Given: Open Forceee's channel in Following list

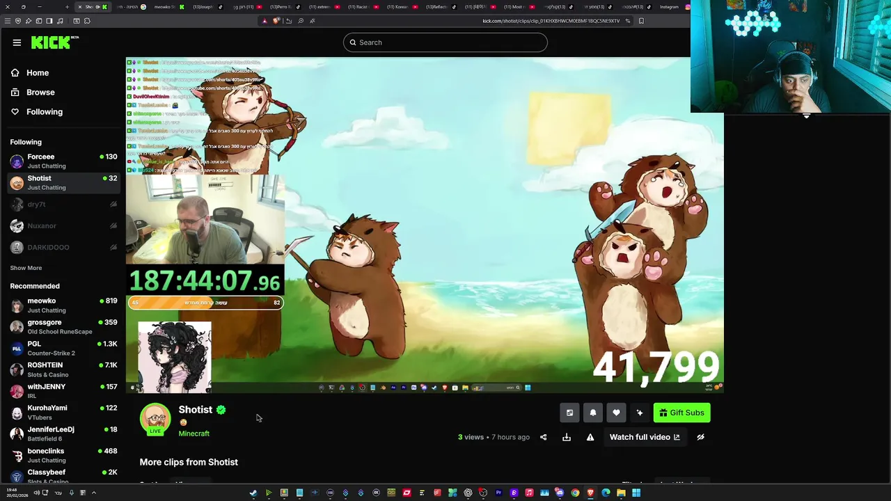Looking at the screenshot, I should tap(63, 161).
